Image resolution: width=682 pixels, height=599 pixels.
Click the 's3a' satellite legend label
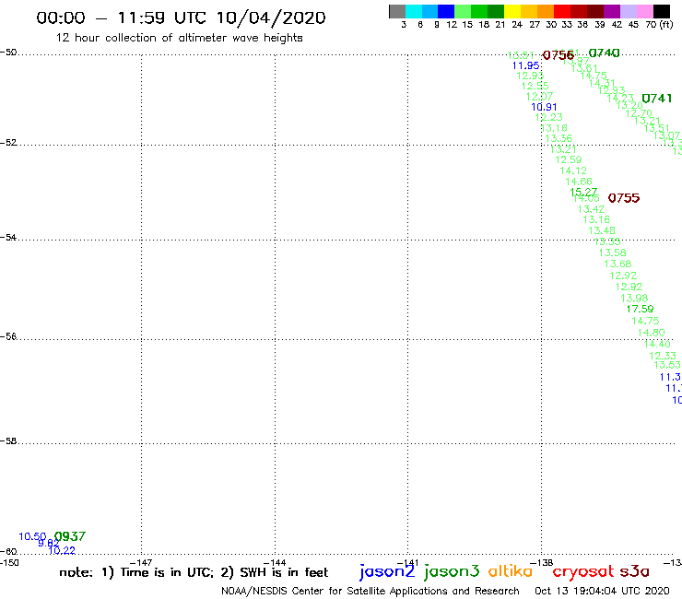634,571
